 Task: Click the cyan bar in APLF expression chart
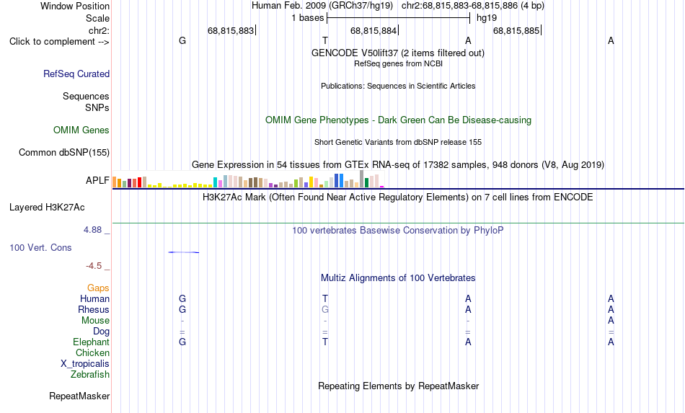pos(215,182)
